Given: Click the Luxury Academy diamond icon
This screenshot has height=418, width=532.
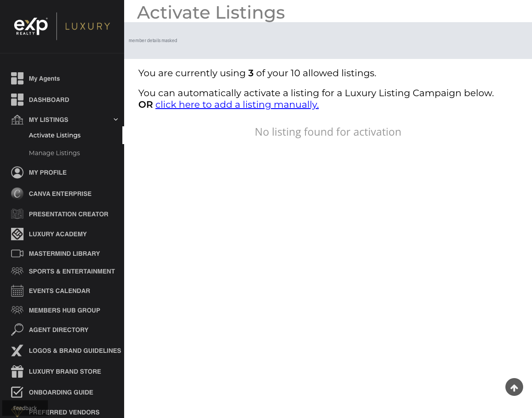Looking at the screenshot, I should [17, 234].
